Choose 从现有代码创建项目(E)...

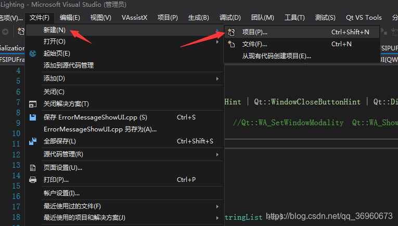(302, 56)
